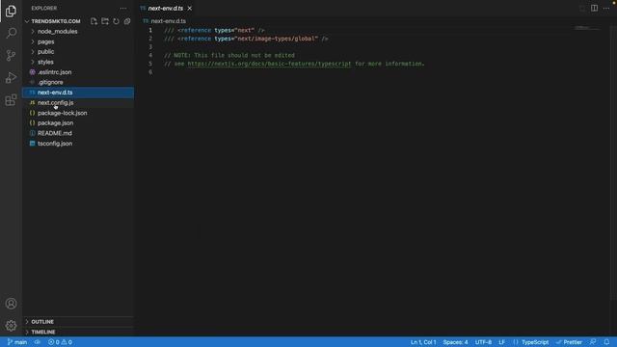Click the synchronize changes icon in status bar

[38, 342]
